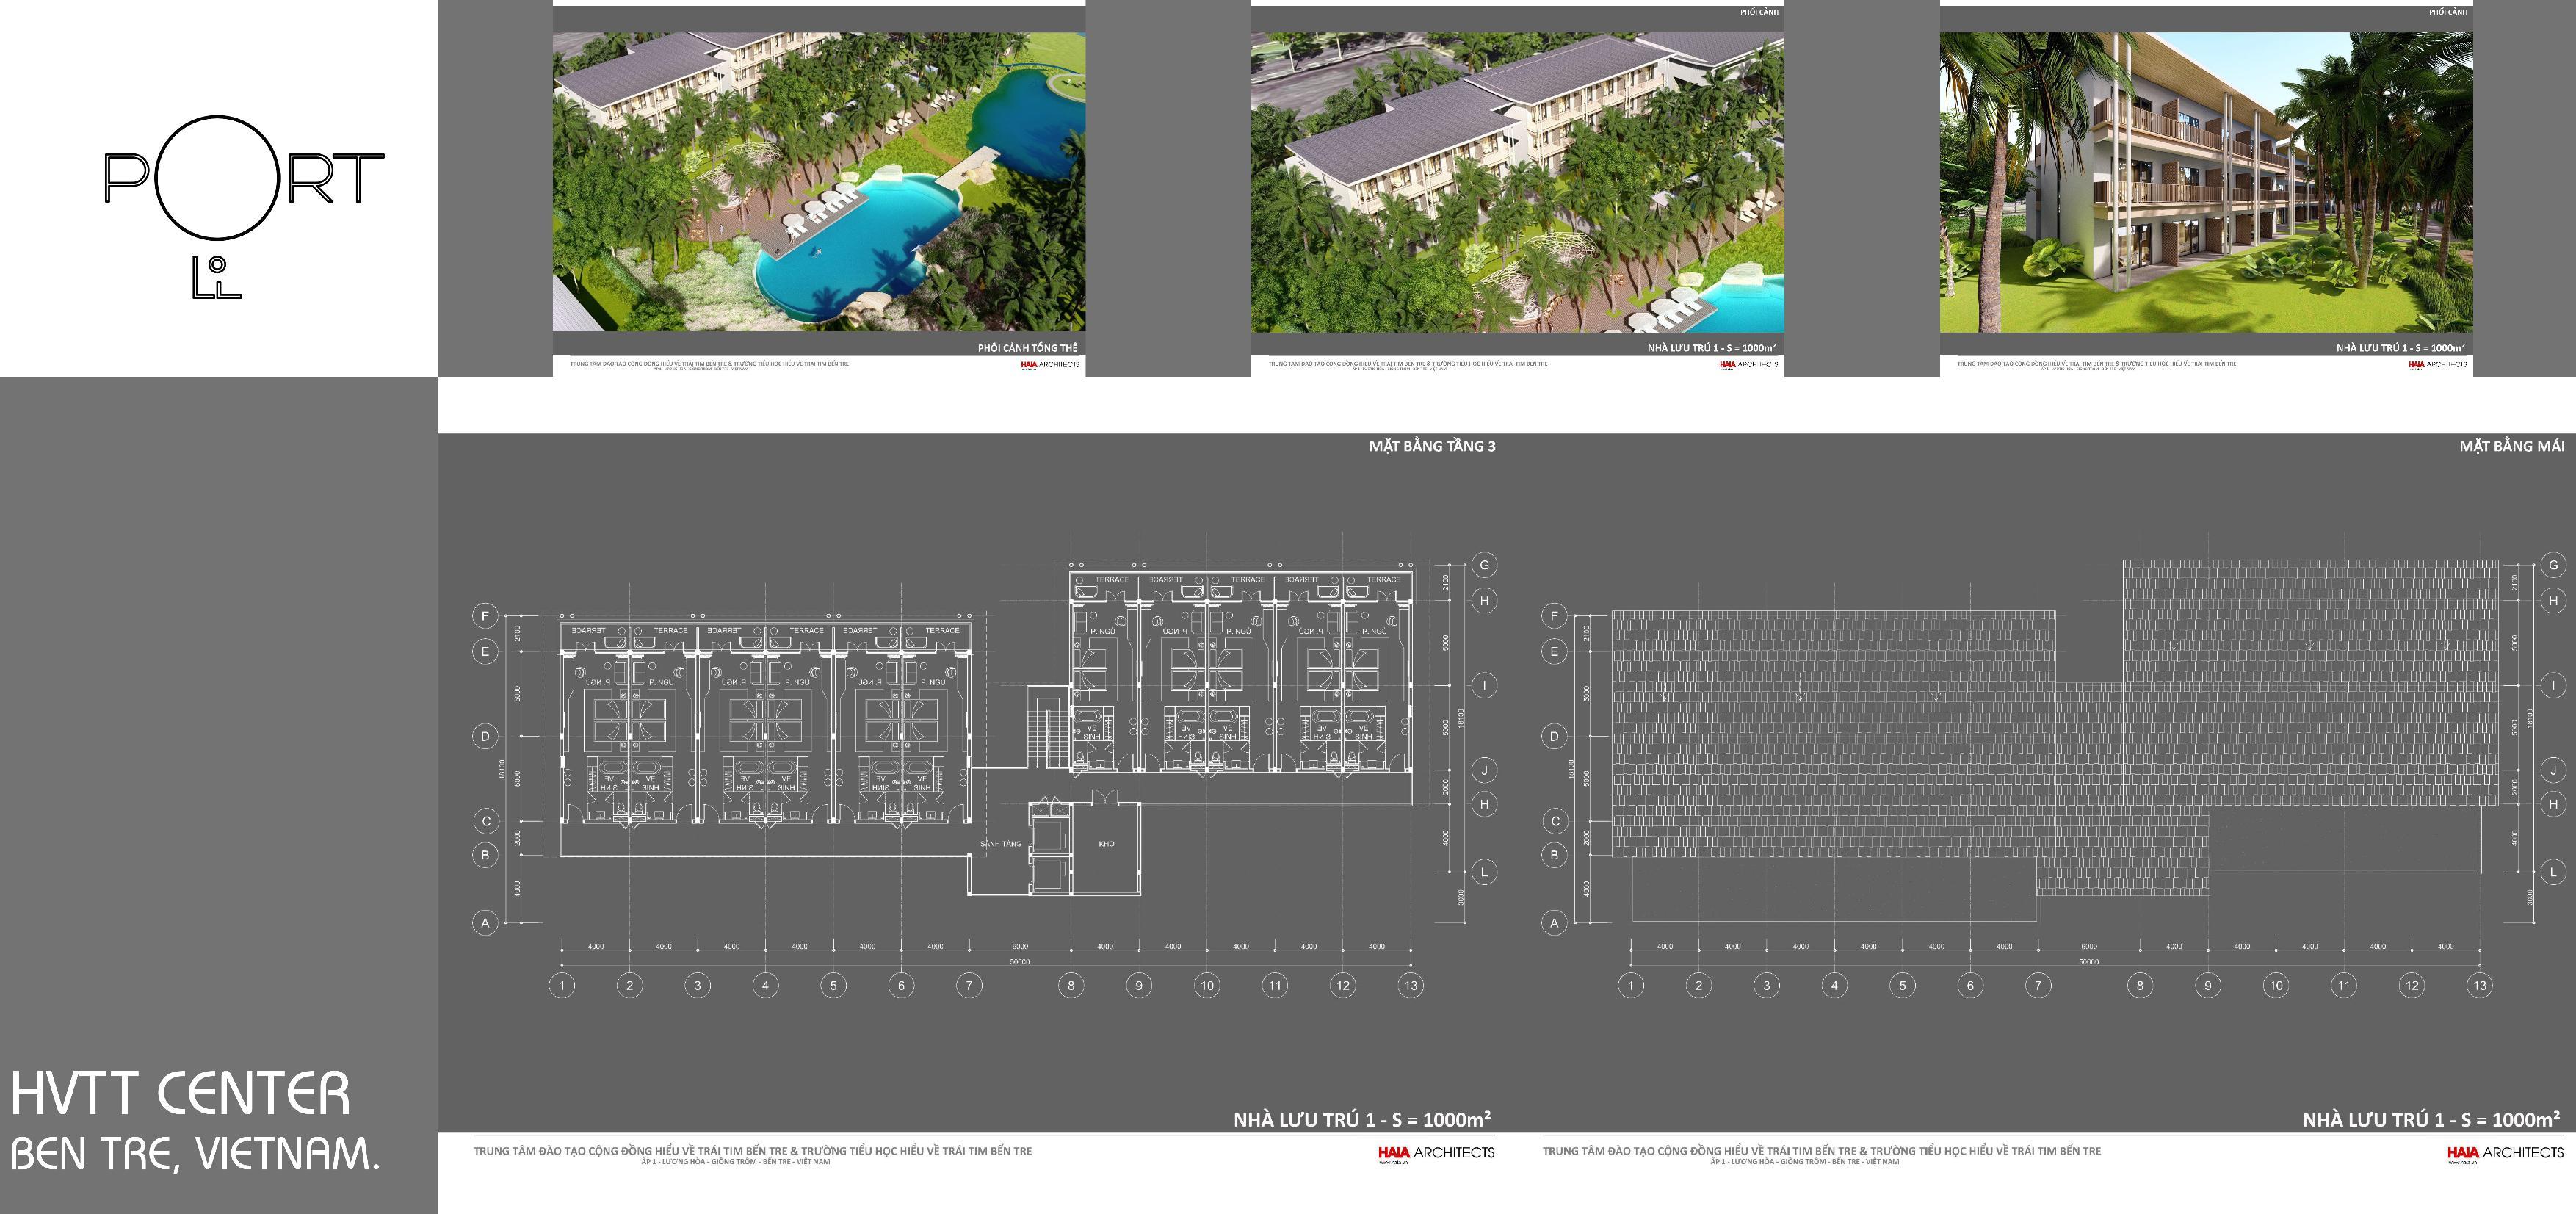Click the 'PHỐI CẢNH TỔNG THỂ' caption

pyautogui.click(x=1027, y=347)
